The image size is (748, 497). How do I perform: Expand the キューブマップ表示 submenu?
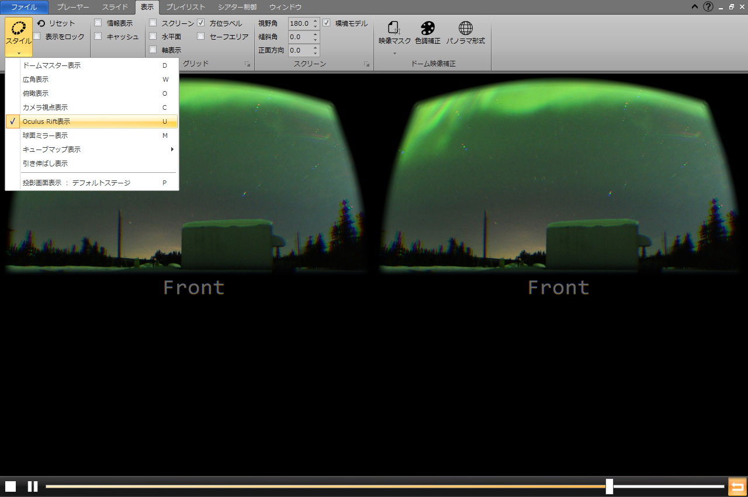point(92,150)
